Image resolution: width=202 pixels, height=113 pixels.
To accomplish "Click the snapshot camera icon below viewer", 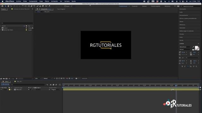I will pos(76,78).
